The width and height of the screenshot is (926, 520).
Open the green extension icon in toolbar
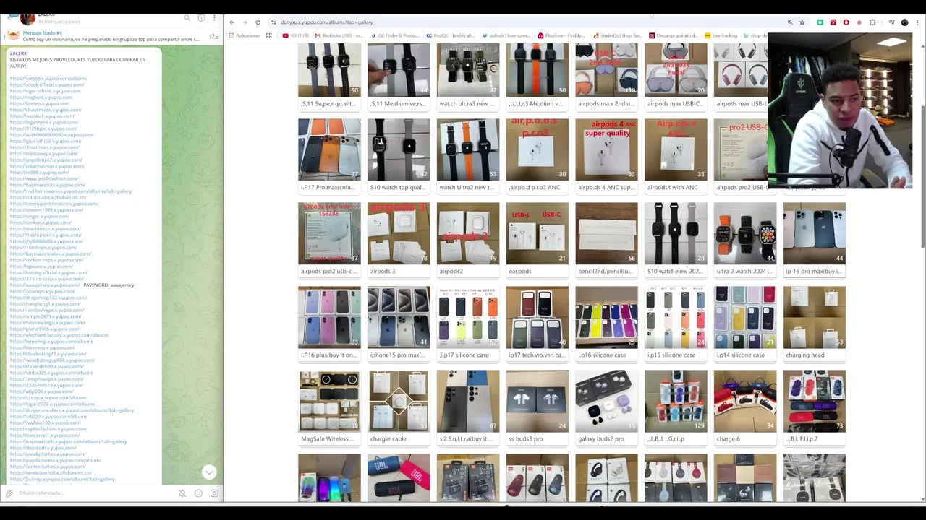click(820, 22)
